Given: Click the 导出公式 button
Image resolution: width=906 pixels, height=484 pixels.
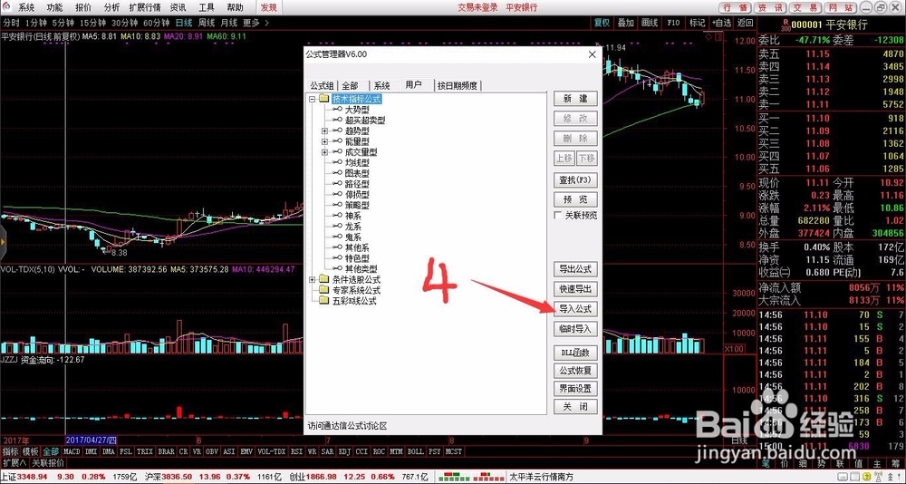Looking at the screenshot, I should click(x=575, y=269).
